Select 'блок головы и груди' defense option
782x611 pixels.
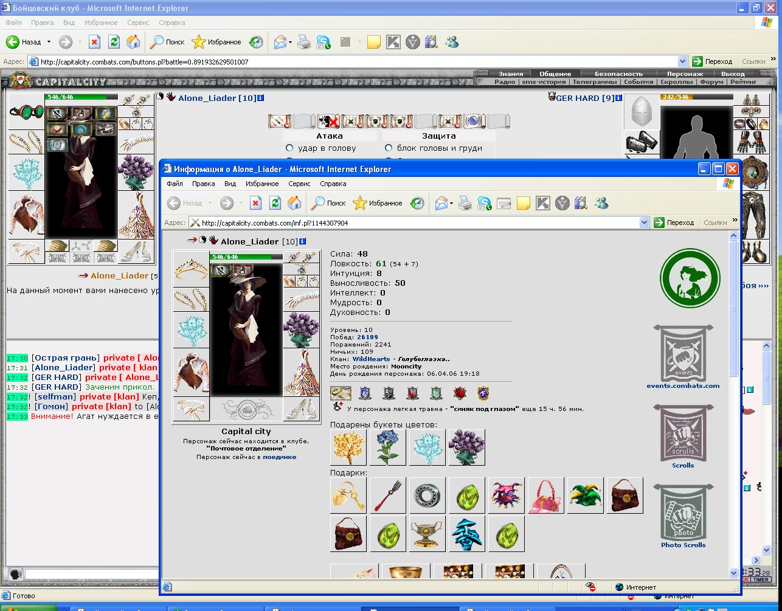[389, 148]
